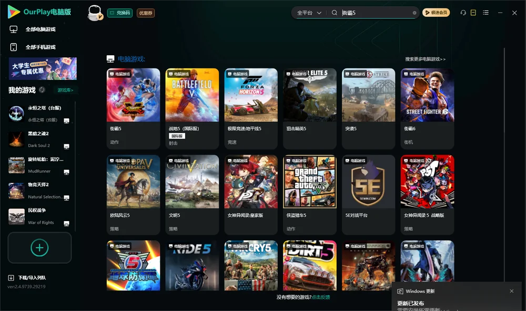Image resolution: width=526 pixels, height=311 pixels.
Task: Open the customer service headset icon
Action: [463, 13]
